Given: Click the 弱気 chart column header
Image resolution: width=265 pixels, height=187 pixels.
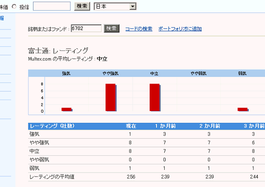Looking at the screenshot, I should pos(242,73).
